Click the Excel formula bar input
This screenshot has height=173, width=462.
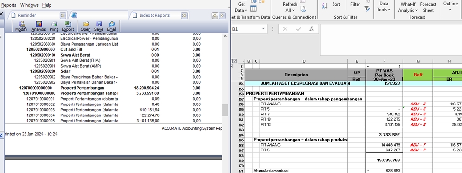391,40
